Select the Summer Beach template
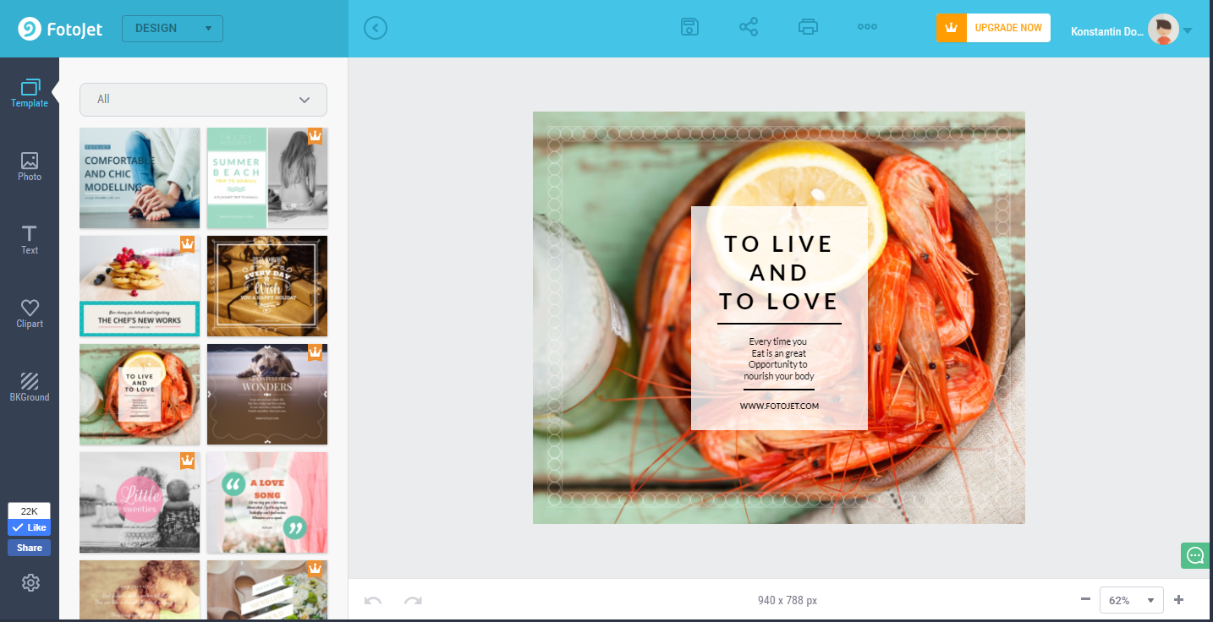Screen dimensions: 1213x622 pos(267,178)
